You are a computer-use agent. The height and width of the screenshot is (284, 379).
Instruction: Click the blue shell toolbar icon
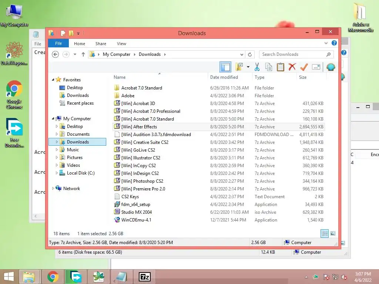[x=331, y=67]
